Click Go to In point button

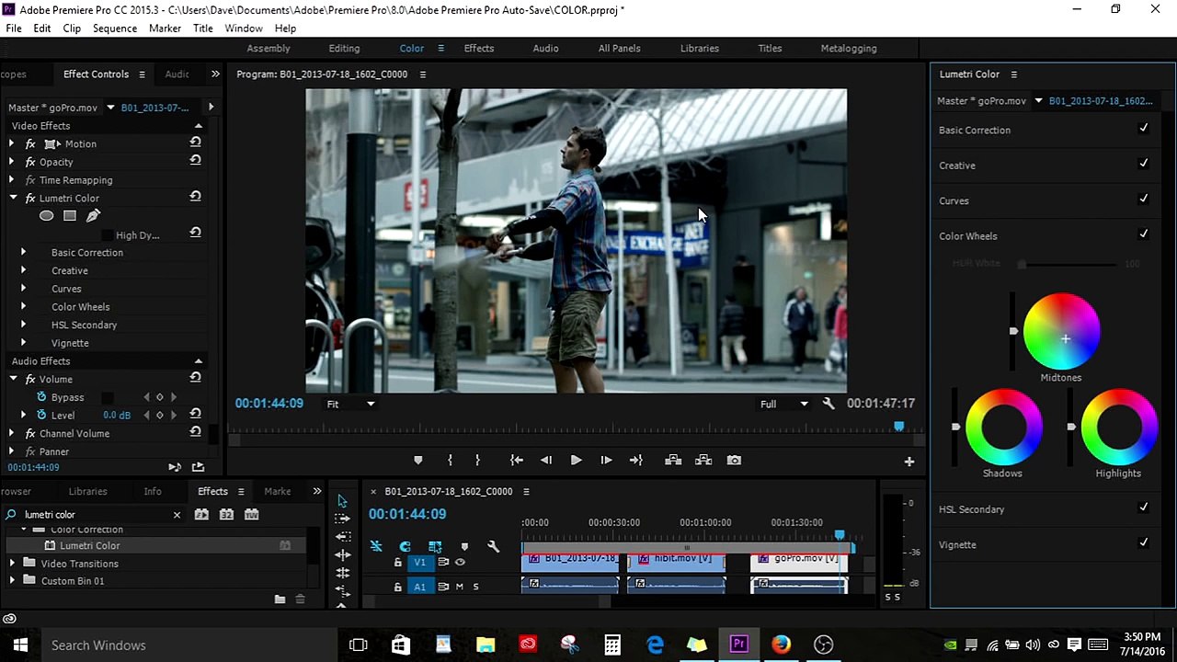tap(517, 461)
